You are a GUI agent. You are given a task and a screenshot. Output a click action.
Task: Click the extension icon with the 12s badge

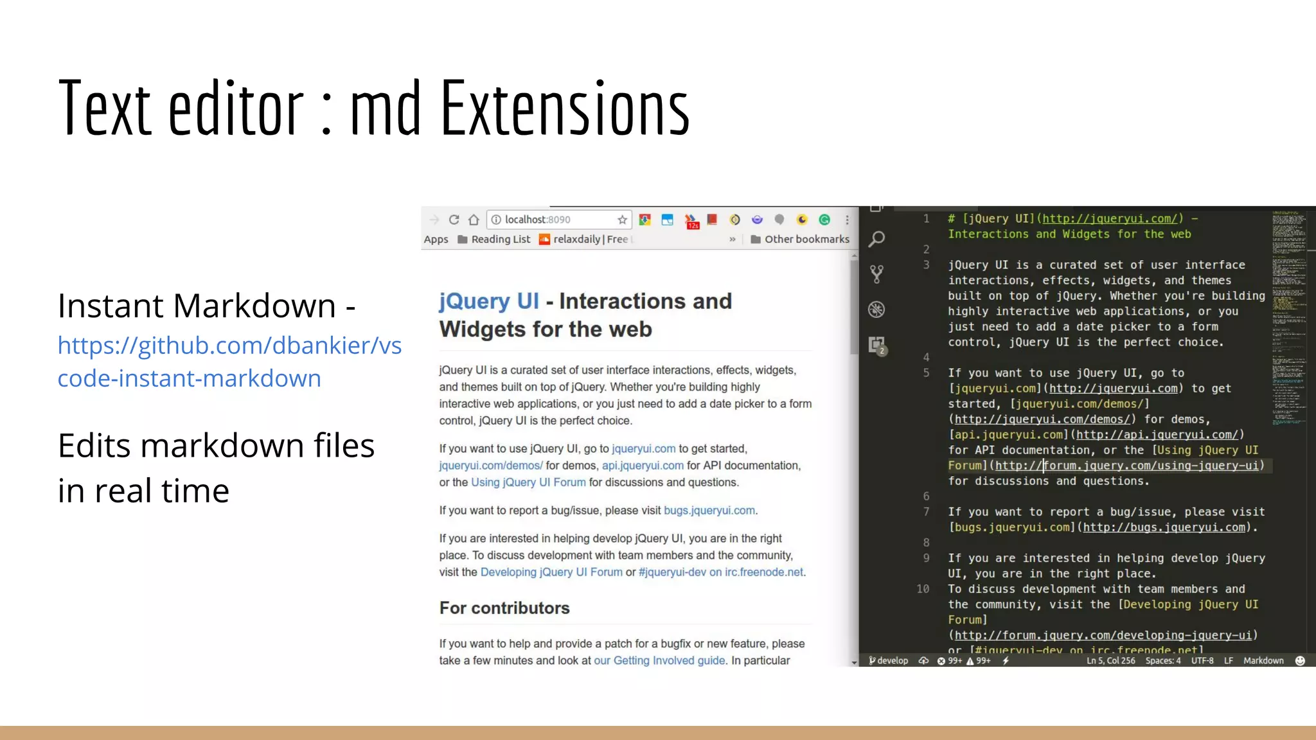[691, 222]
